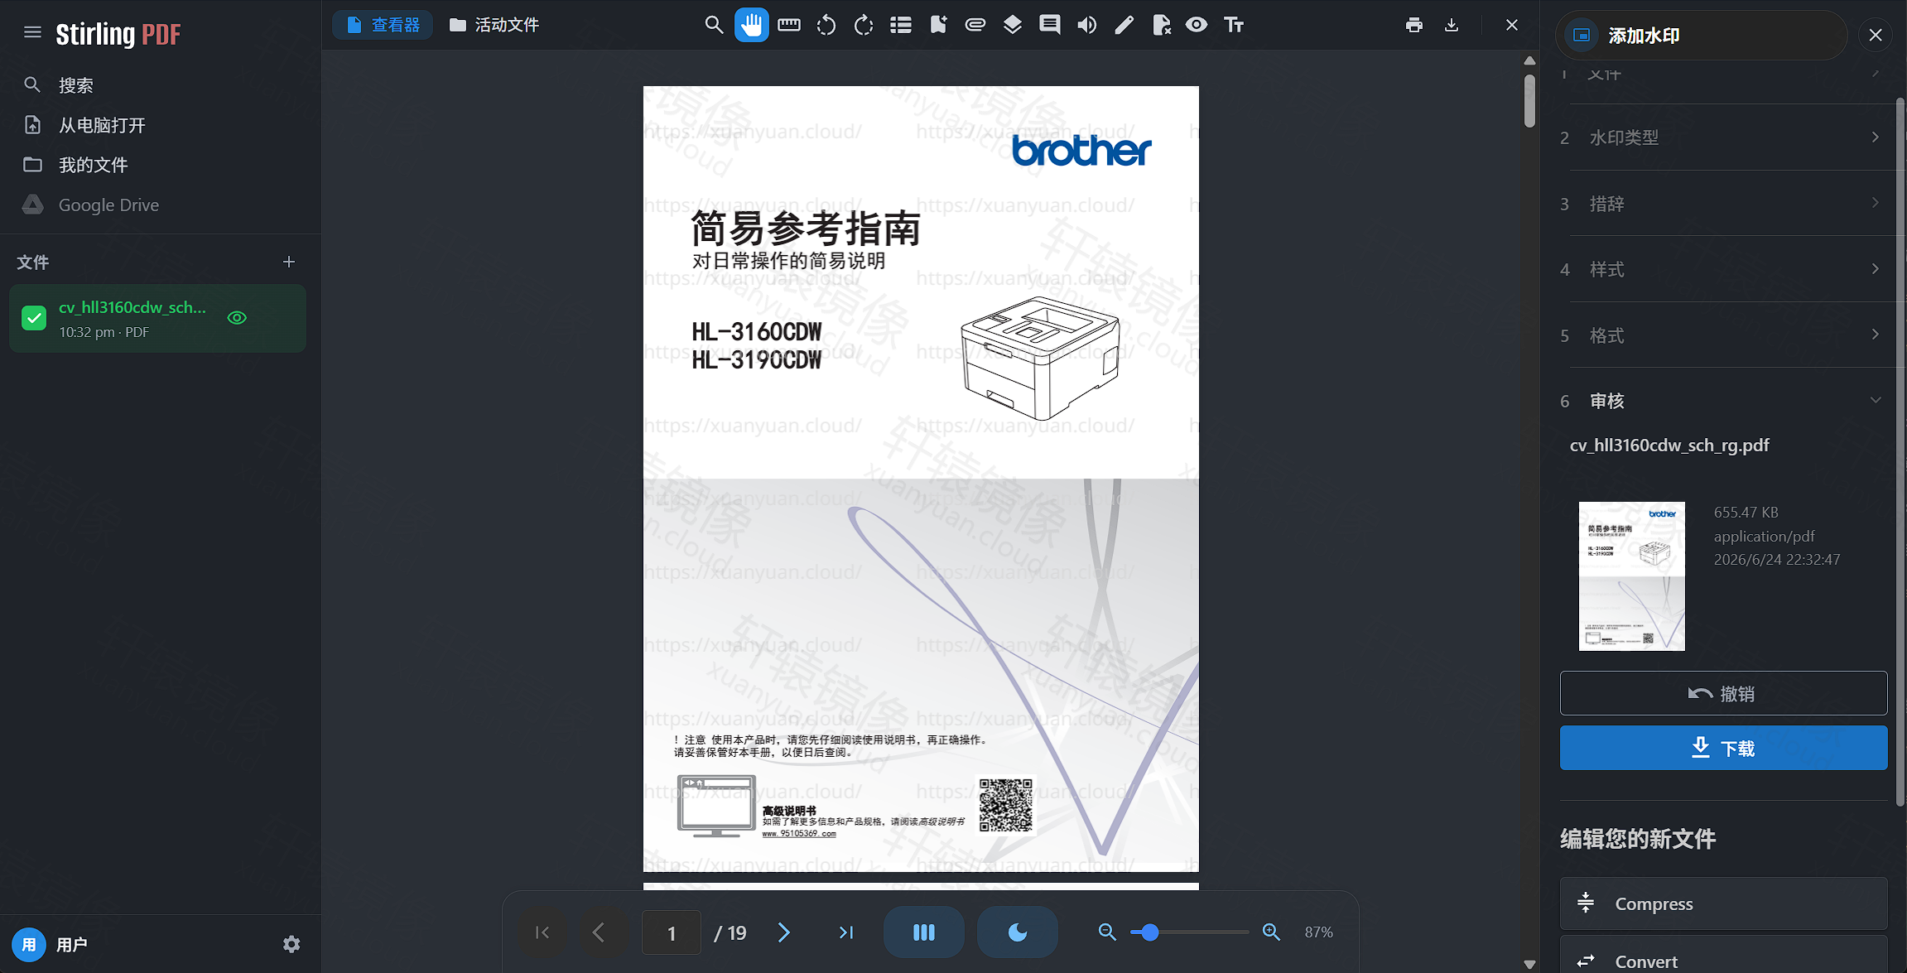This screenshot has height=973, width=1907.
Task: Open the attachments paperclip icon
Action: 975,25
